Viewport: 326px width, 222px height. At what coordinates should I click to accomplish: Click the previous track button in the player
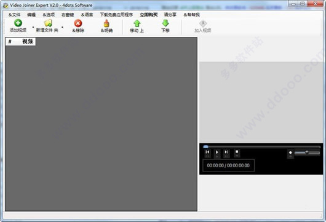click(207, 153)
